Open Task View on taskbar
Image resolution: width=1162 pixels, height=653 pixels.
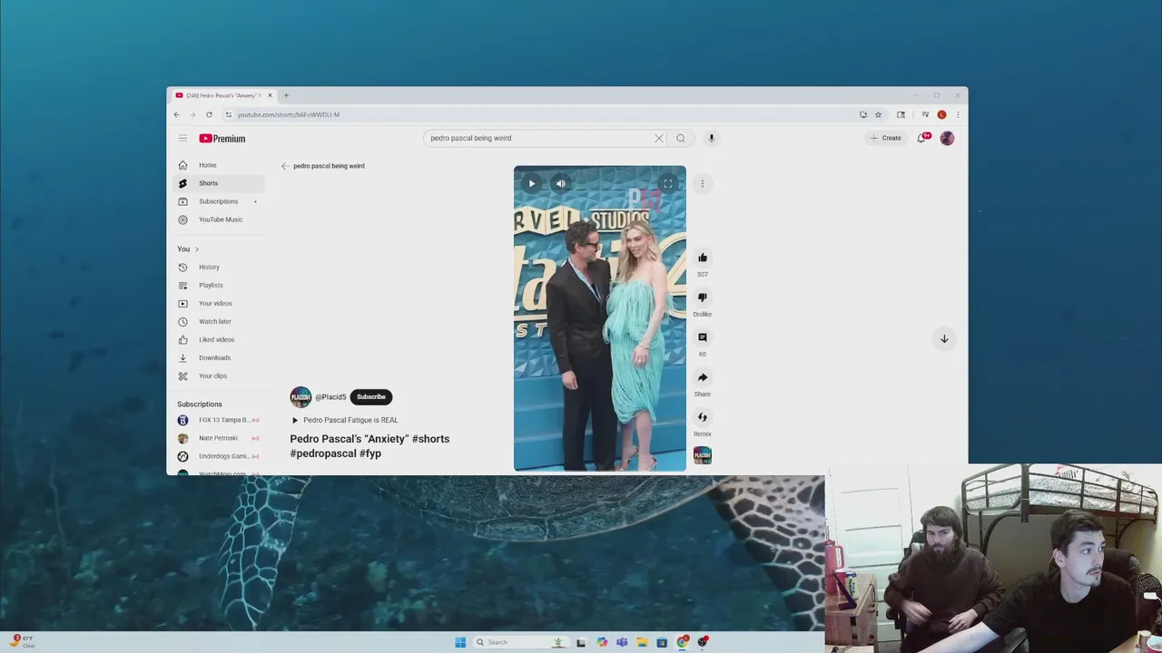(581, 642)
